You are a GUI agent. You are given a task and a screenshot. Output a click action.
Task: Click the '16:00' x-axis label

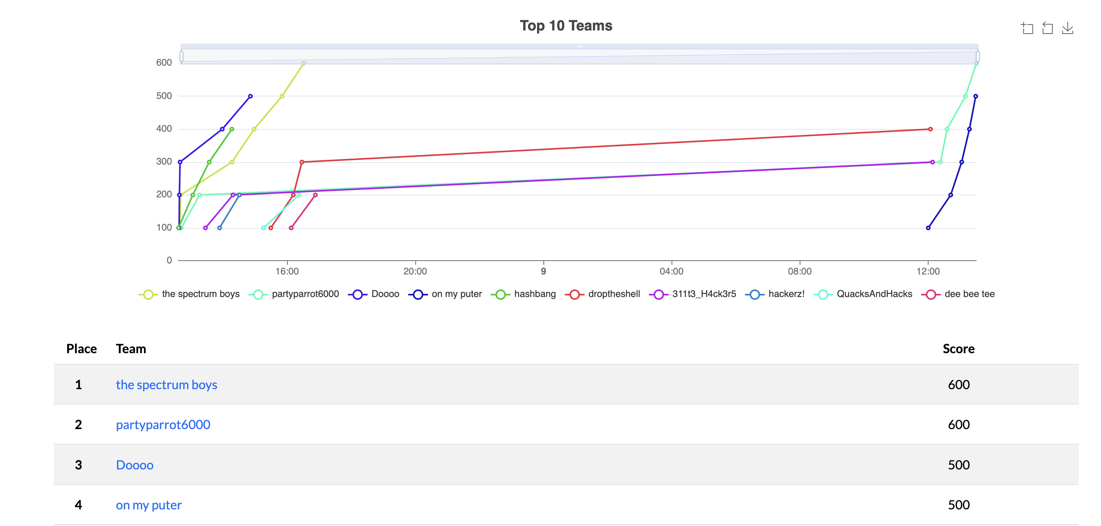pos(287,271)
